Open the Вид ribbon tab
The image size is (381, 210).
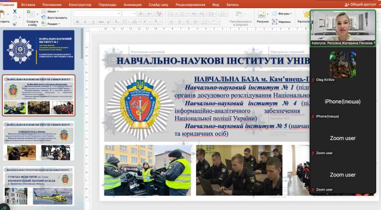216,4
